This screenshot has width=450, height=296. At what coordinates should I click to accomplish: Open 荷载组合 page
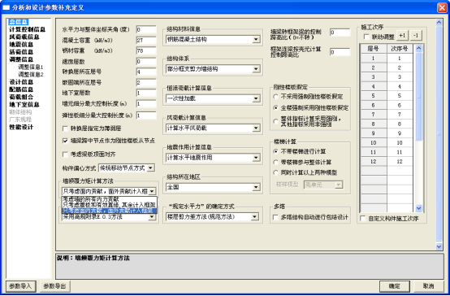pos(21,97)
